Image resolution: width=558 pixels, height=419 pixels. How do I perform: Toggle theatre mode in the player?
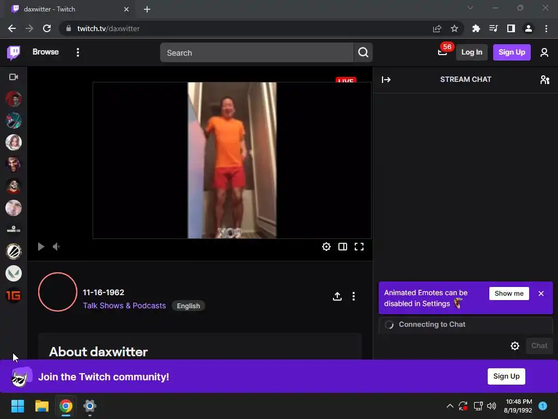click(343, 247)
